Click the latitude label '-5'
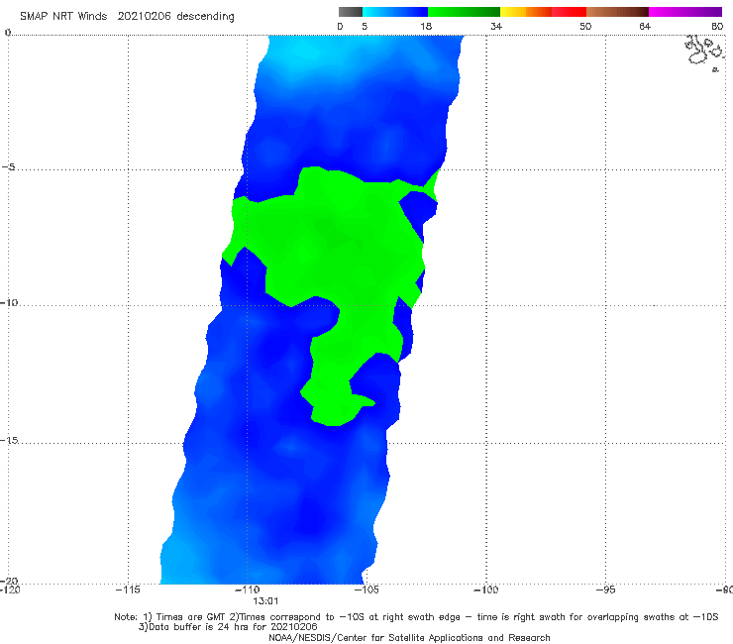 tap(9, 167)
